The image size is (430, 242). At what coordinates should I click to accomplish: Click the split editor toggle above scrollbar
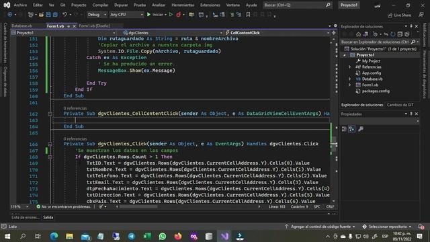coord(333,33)
